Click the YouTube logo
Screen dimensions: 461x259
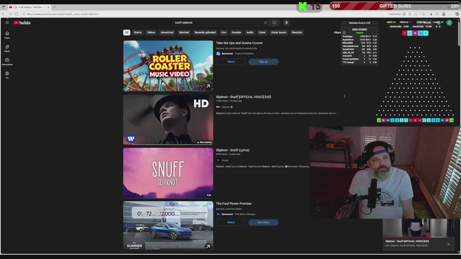[22, 23]
